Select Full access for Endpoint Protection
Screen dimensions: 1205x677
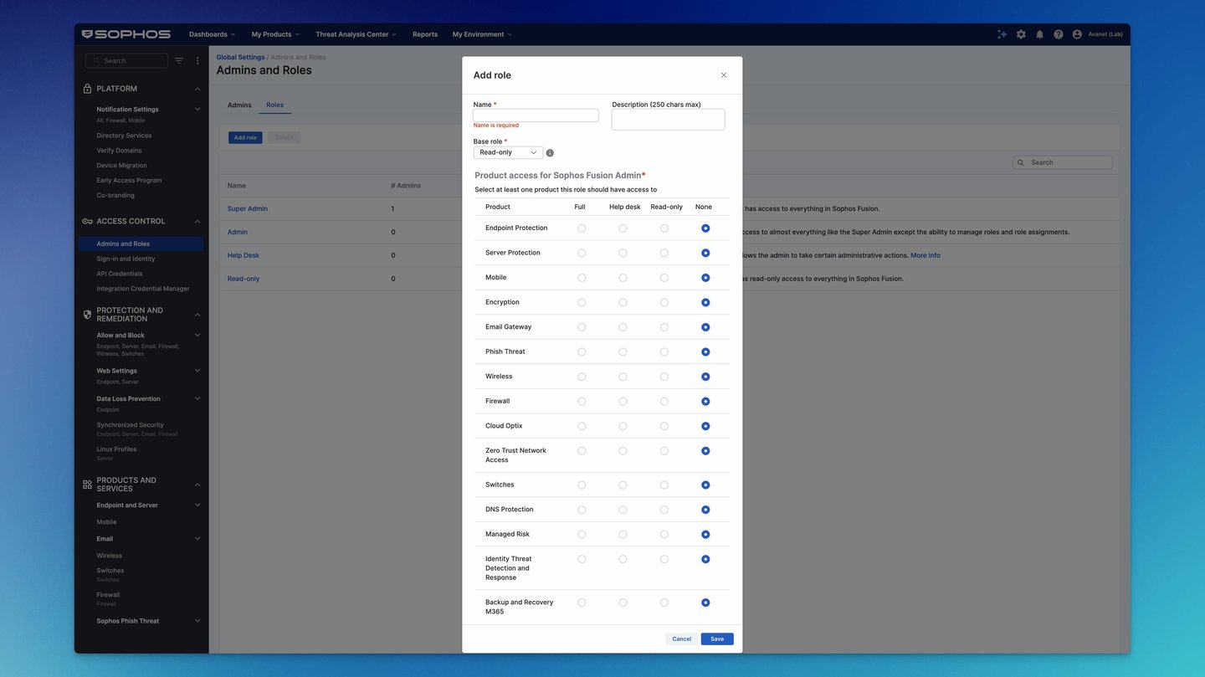pos(582,228)
